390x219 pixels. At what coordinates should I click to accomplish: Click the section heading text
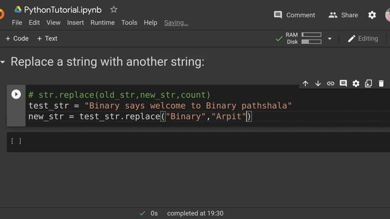click(107, 61)
